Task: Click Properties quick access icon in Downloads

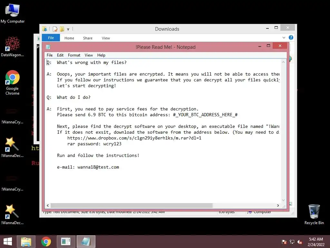Action: (55, 29)
